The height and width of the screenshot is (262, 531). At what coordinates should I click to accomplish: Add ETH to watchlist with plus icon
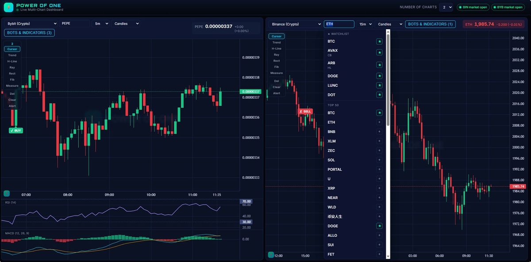click(379, 122)
